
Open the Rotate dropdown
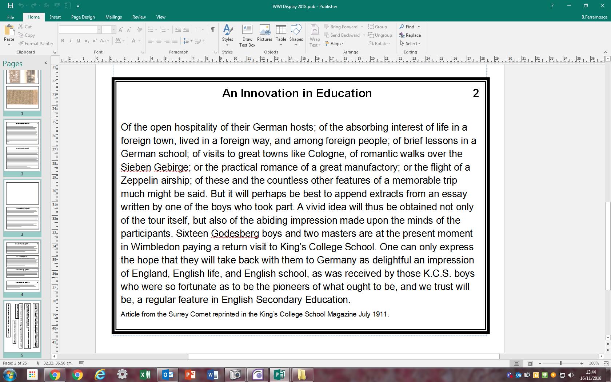(379, 44)
